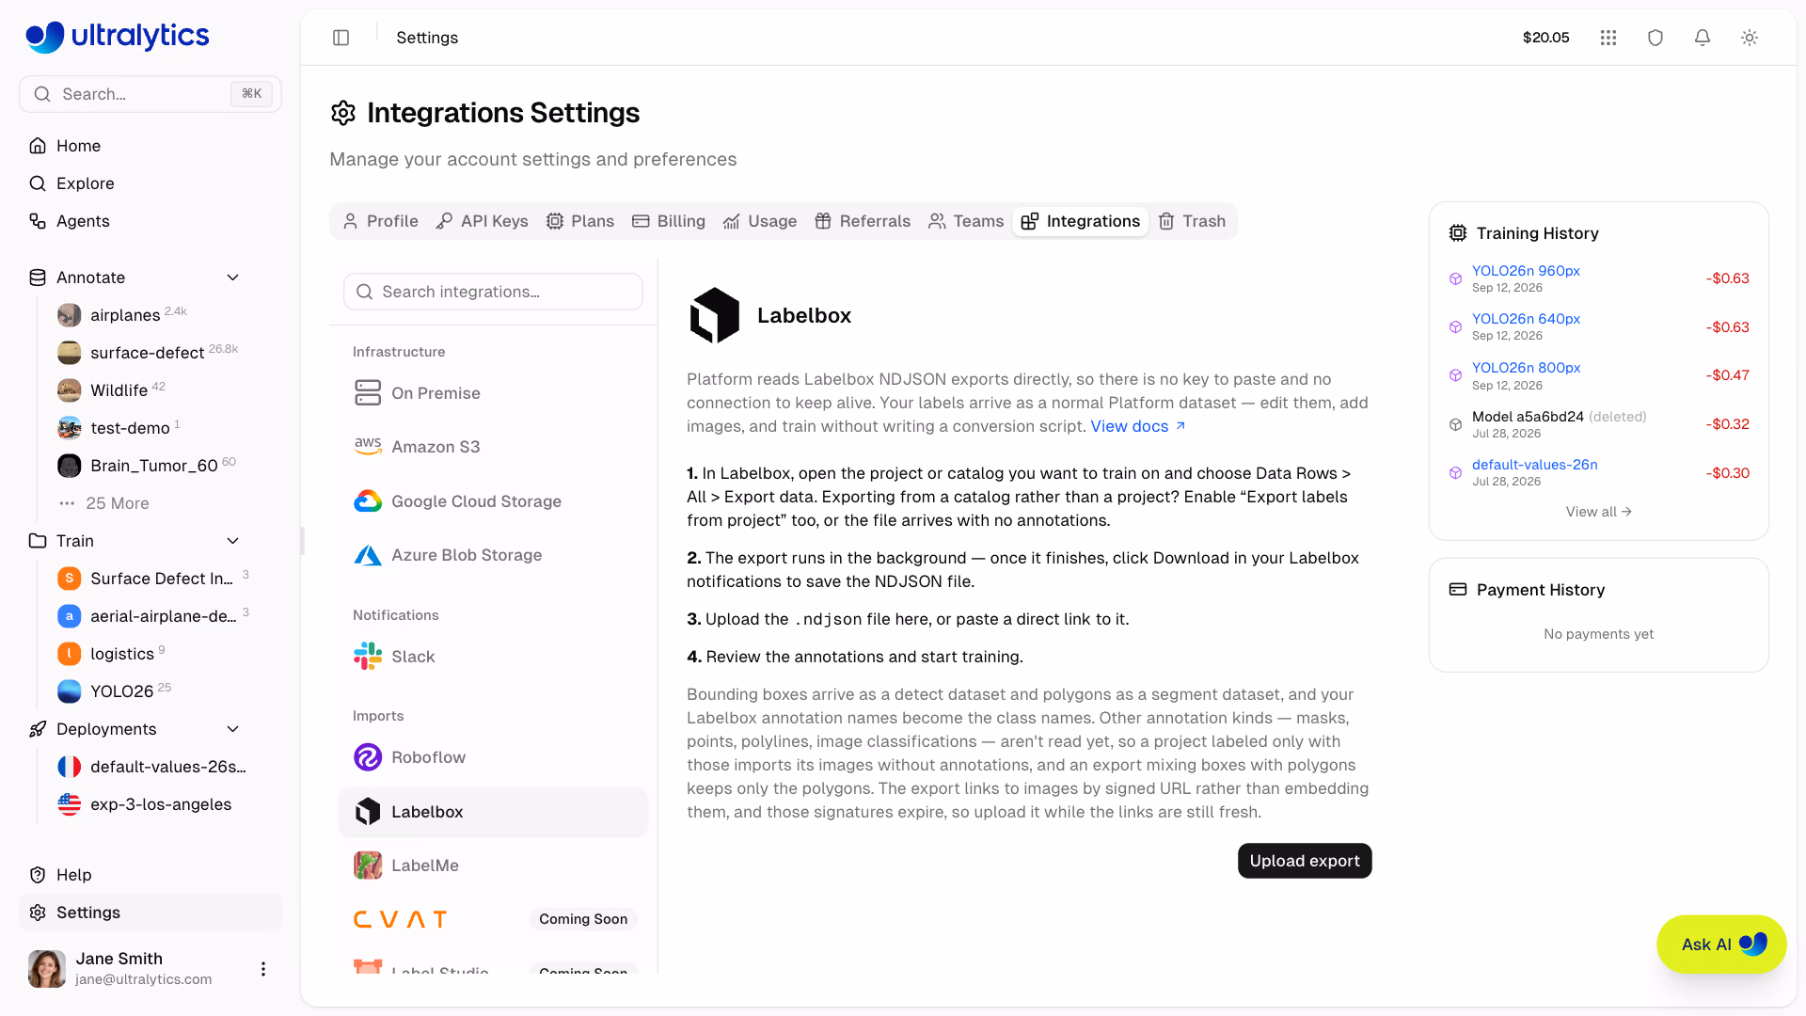The width and height of the screenshot is (1806, 1016).
Task: Expand 25 More datasets
Action: (x=117, y=503)
